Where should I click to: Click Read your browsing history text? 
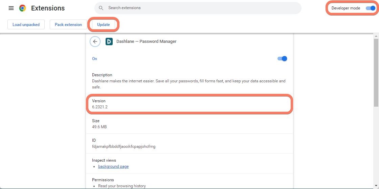(122, 186)
